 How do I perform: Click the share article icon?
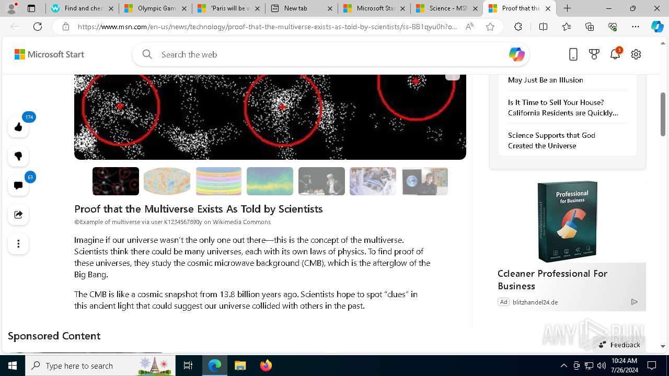(x=18, y=215)
